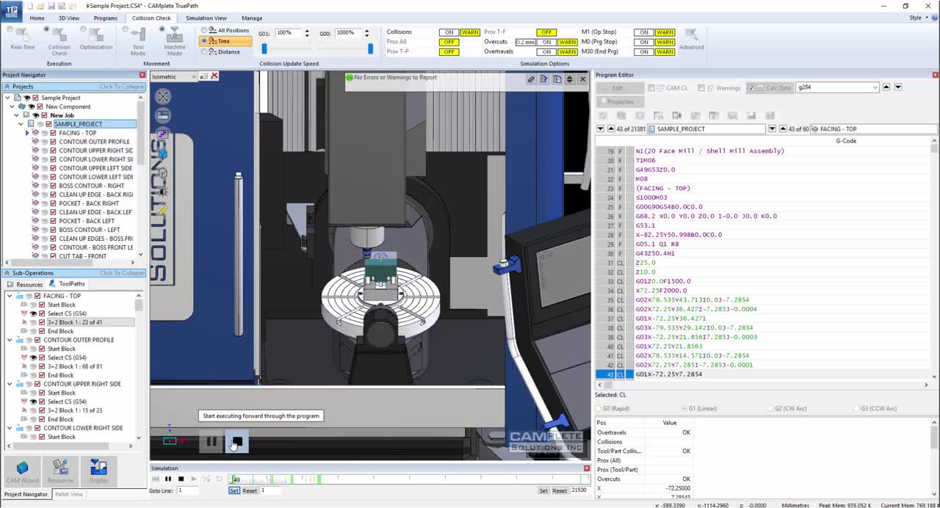The width and height of the screenshot is (940, 508).
Task: Click the Edit button in Program Editor
Action: pyautogui.click(x=621, y=88)
